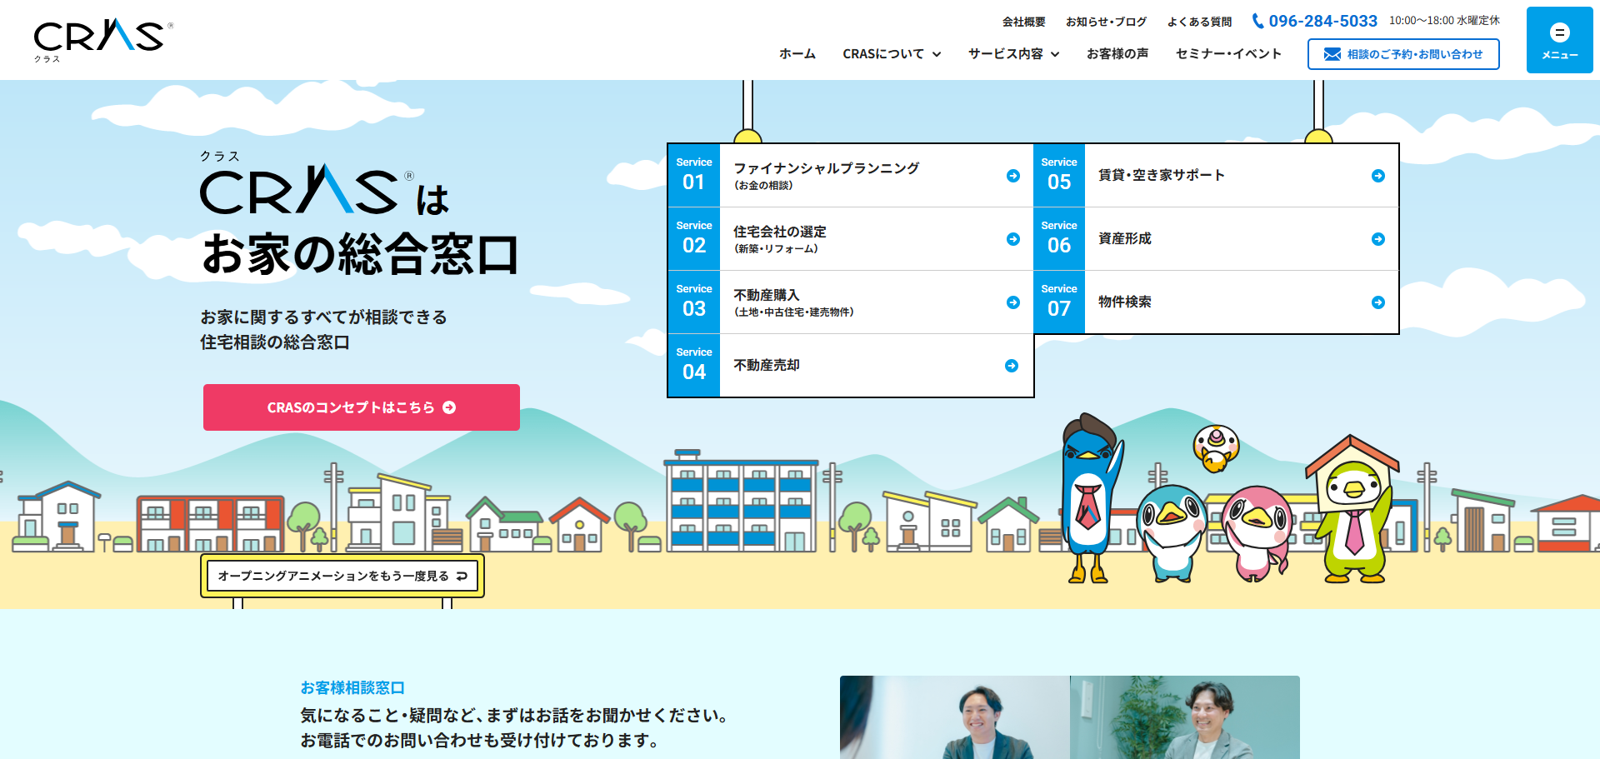This screenshot has width=1600, height=759.
Task: Open the 物件検索 service row
Action: tap(1216, 302)
